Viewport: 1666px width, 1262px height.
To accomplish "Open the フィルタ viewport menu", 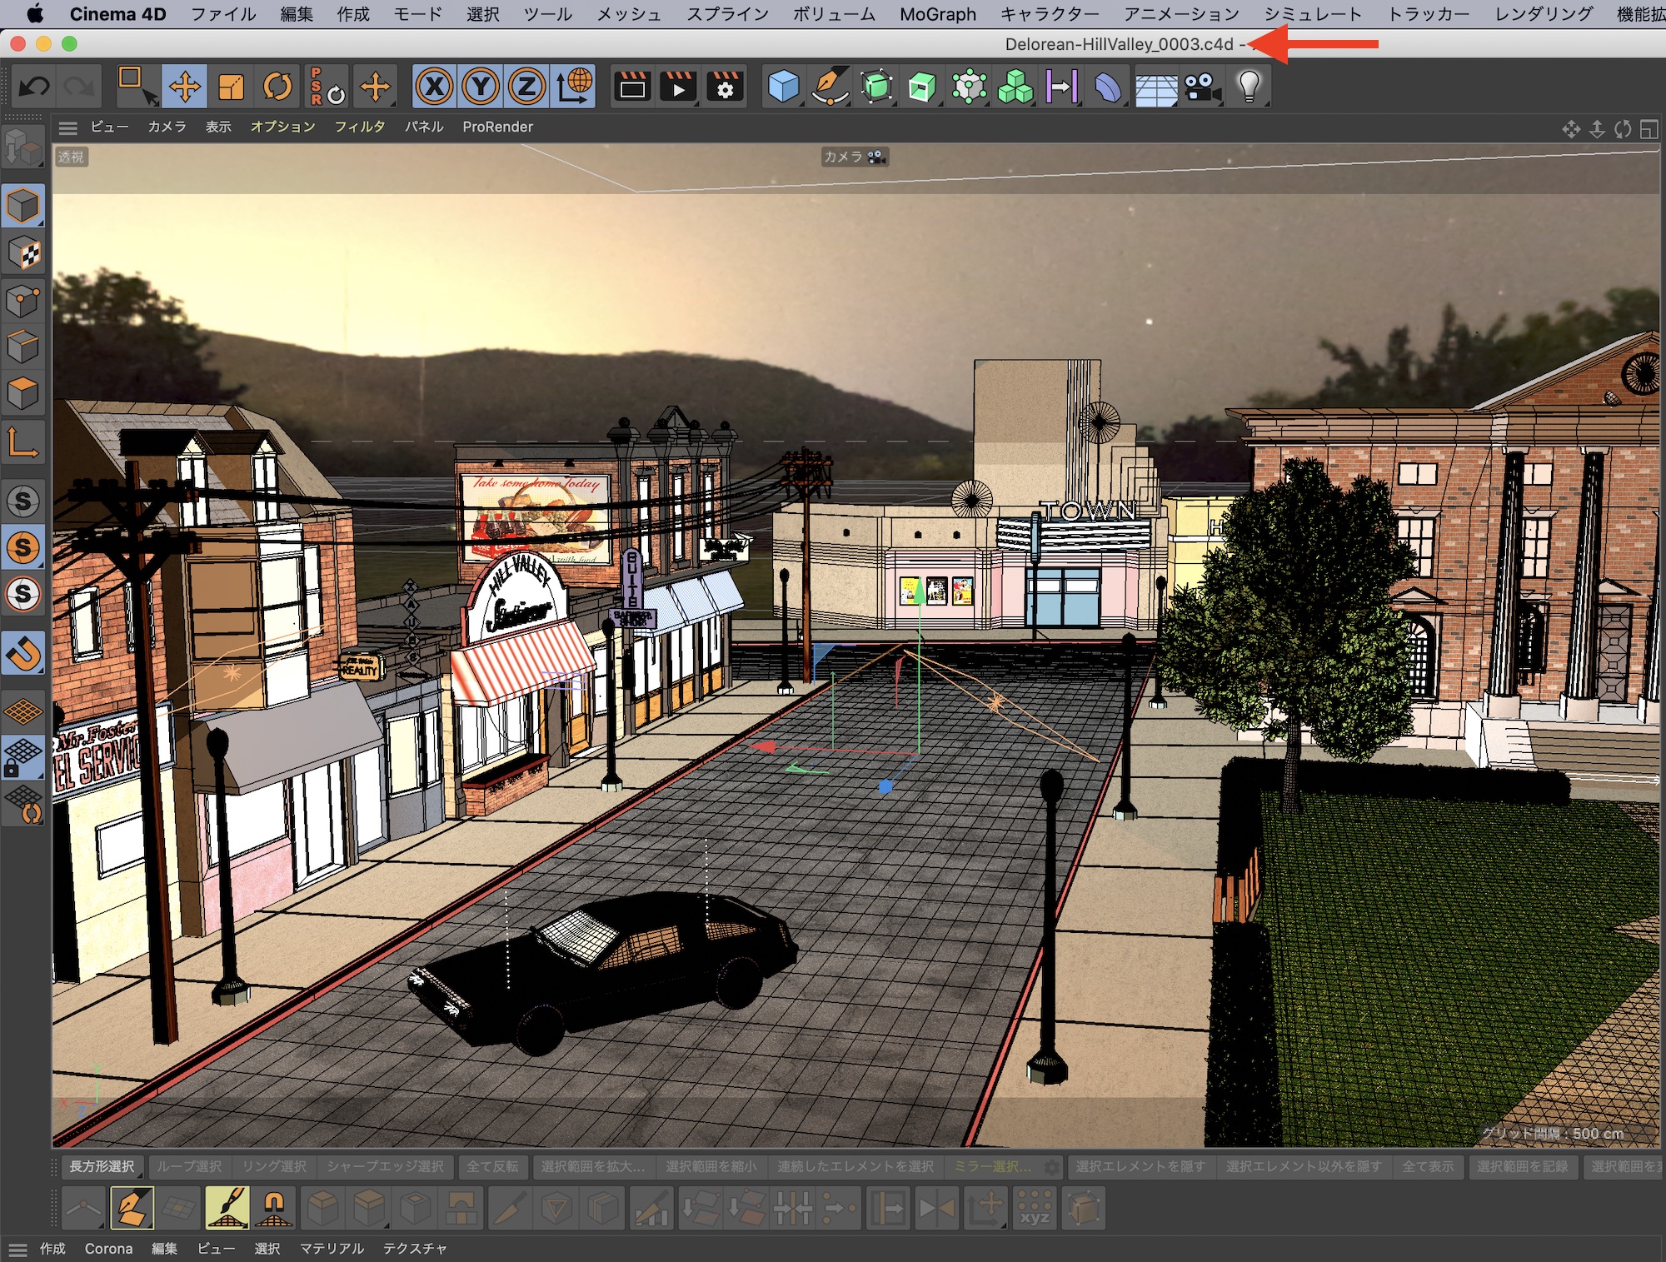I will pyautogui.click(x=359, y=127).
